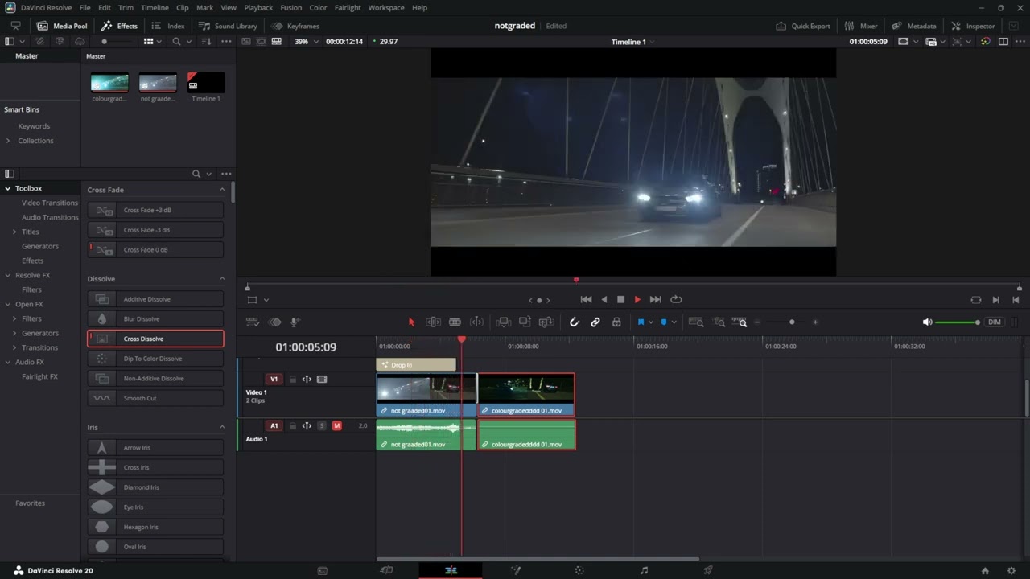Click the Smooth Cut transition
The width and height of the screenshot is (1030, 579).
[155, 398]
